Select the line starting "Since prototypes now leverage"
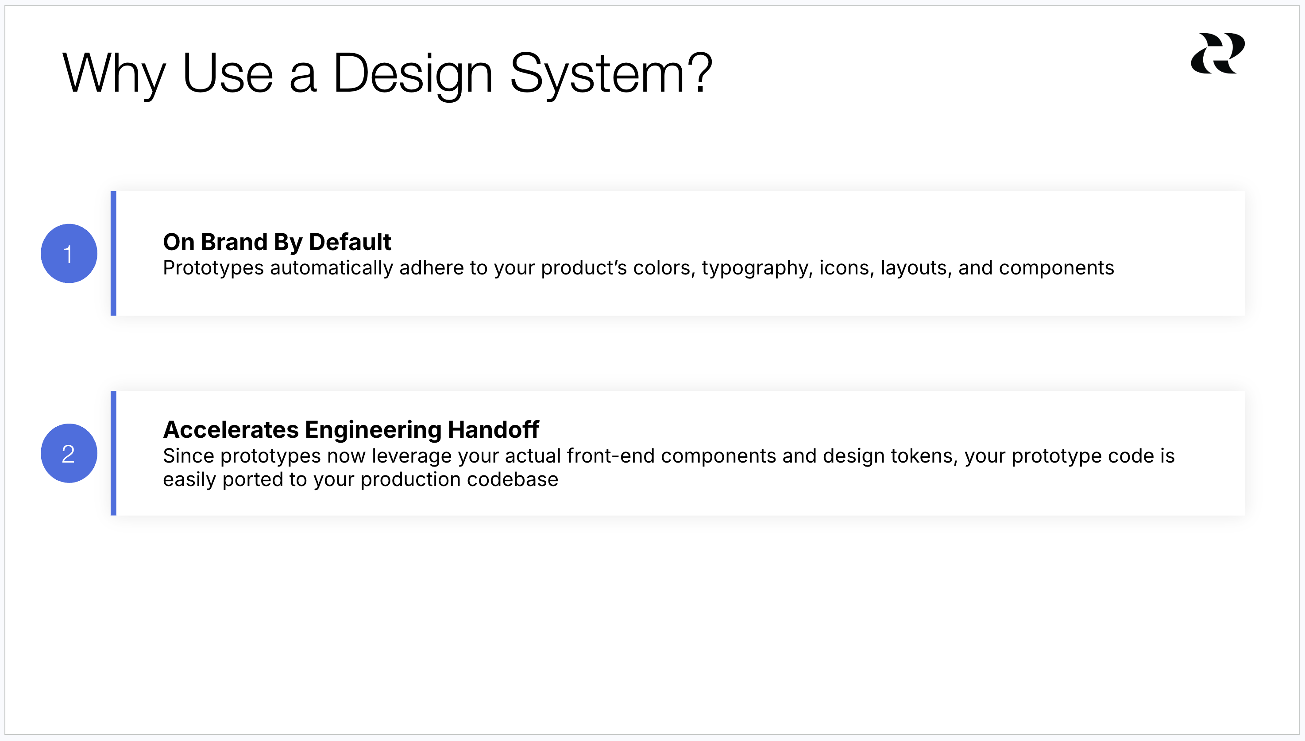 (x=669, y=456)
